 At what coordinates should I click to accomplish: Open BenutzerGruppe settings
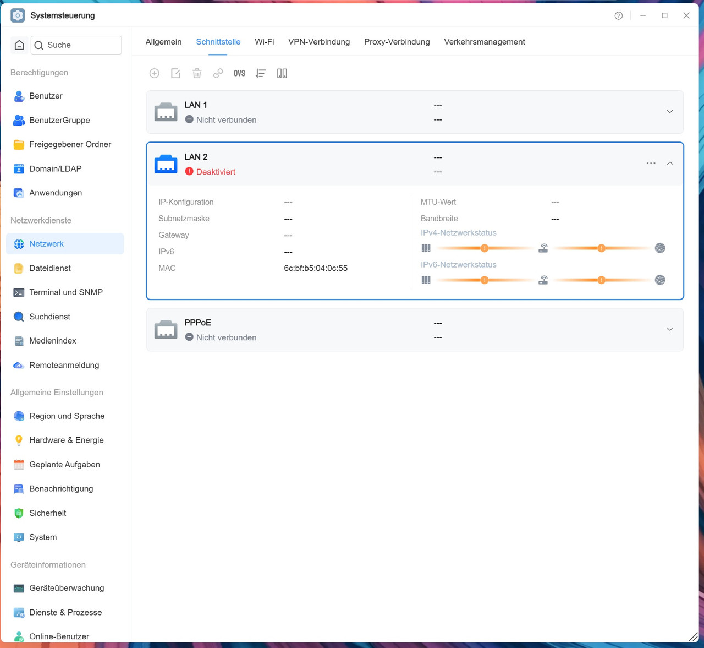65,120
